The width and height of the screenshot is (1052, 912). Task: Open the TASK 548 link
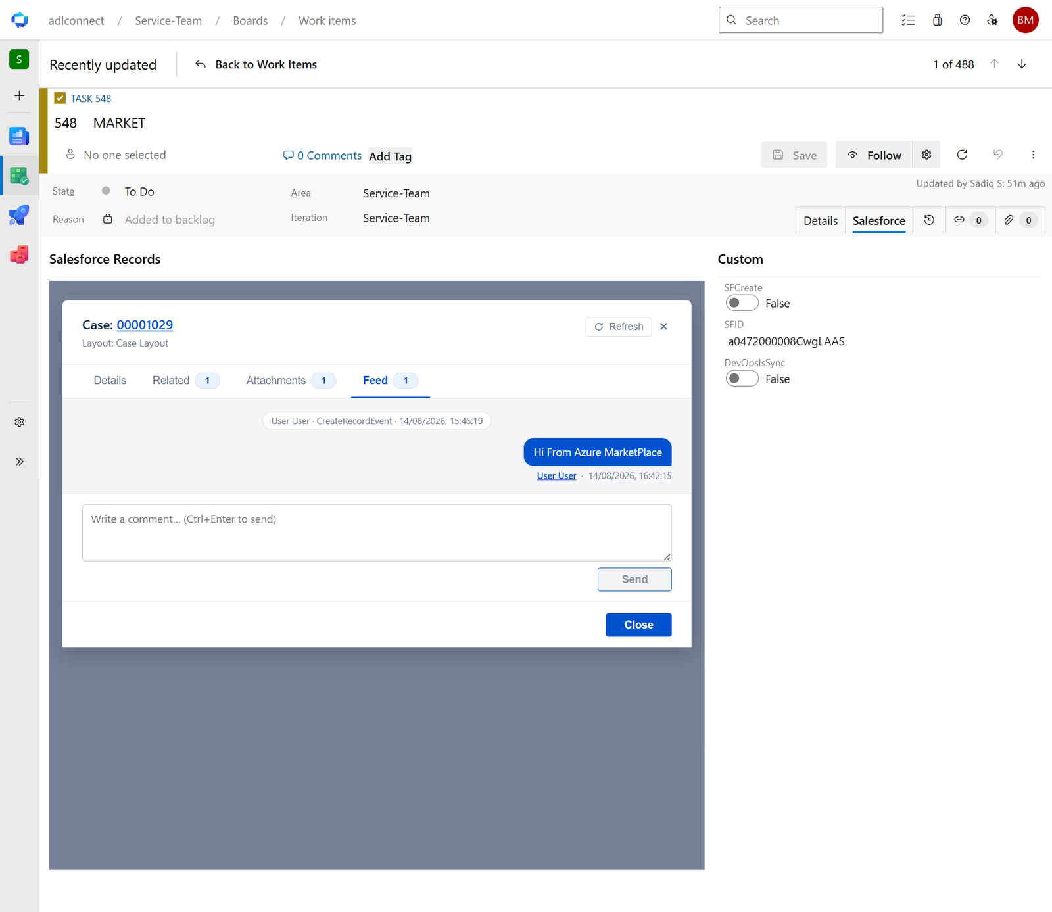click(91, 98)
